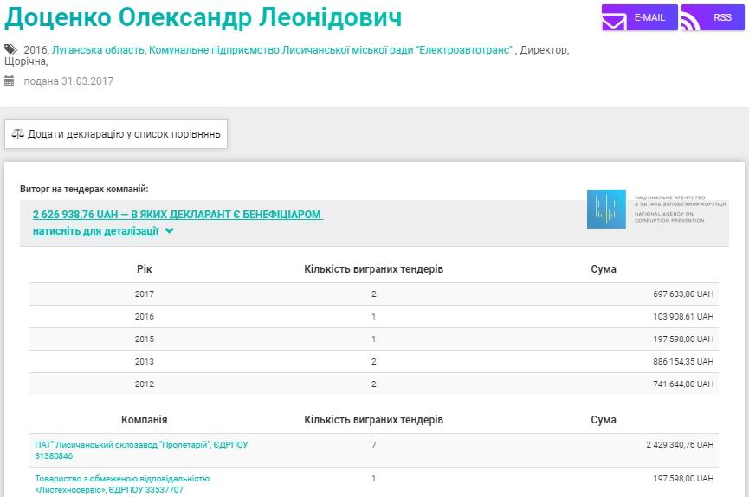Image resolution: width=749 pixels, height=497 pixels.
Task: Click the scales icon in the compare button
Action: (17, 135)
